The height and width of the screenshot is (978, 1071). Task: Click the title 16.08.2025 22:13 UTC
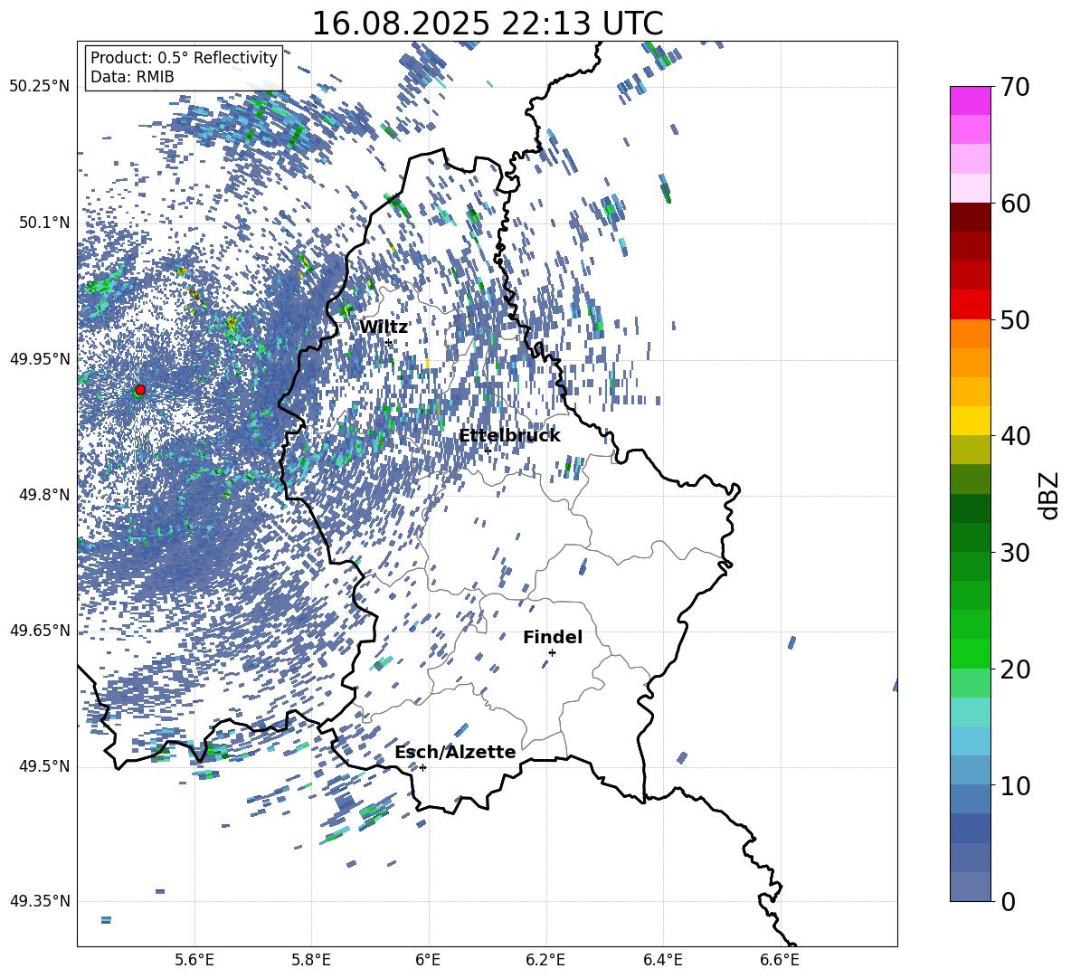tap(487, 24)
